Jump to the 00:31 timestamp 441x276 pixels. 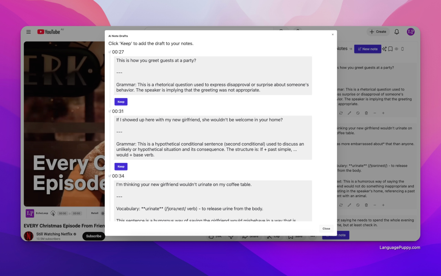118,111
